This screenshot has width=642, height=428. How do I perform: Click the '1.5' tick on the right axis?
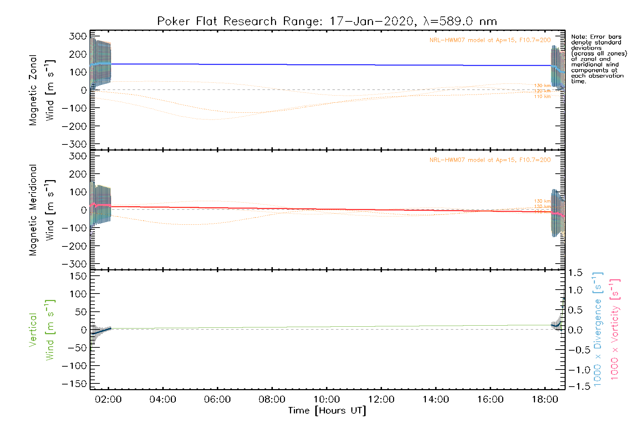575,273
